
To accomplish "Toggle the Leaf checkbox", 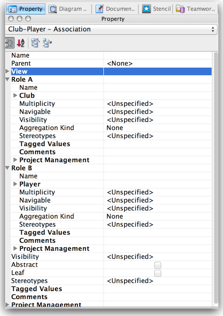I will 158,273.
